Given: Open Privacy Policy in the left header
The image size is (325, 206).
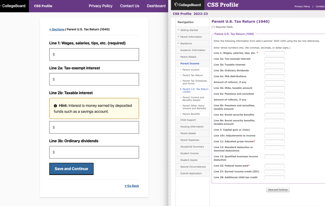Looking at the screenshot, I should pos(100,6).
